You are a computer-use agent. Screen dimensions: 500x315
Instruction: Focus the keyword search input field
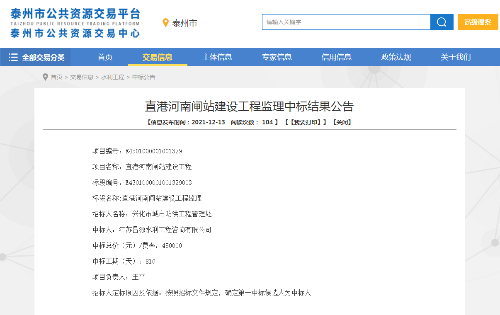coord(346,22)
